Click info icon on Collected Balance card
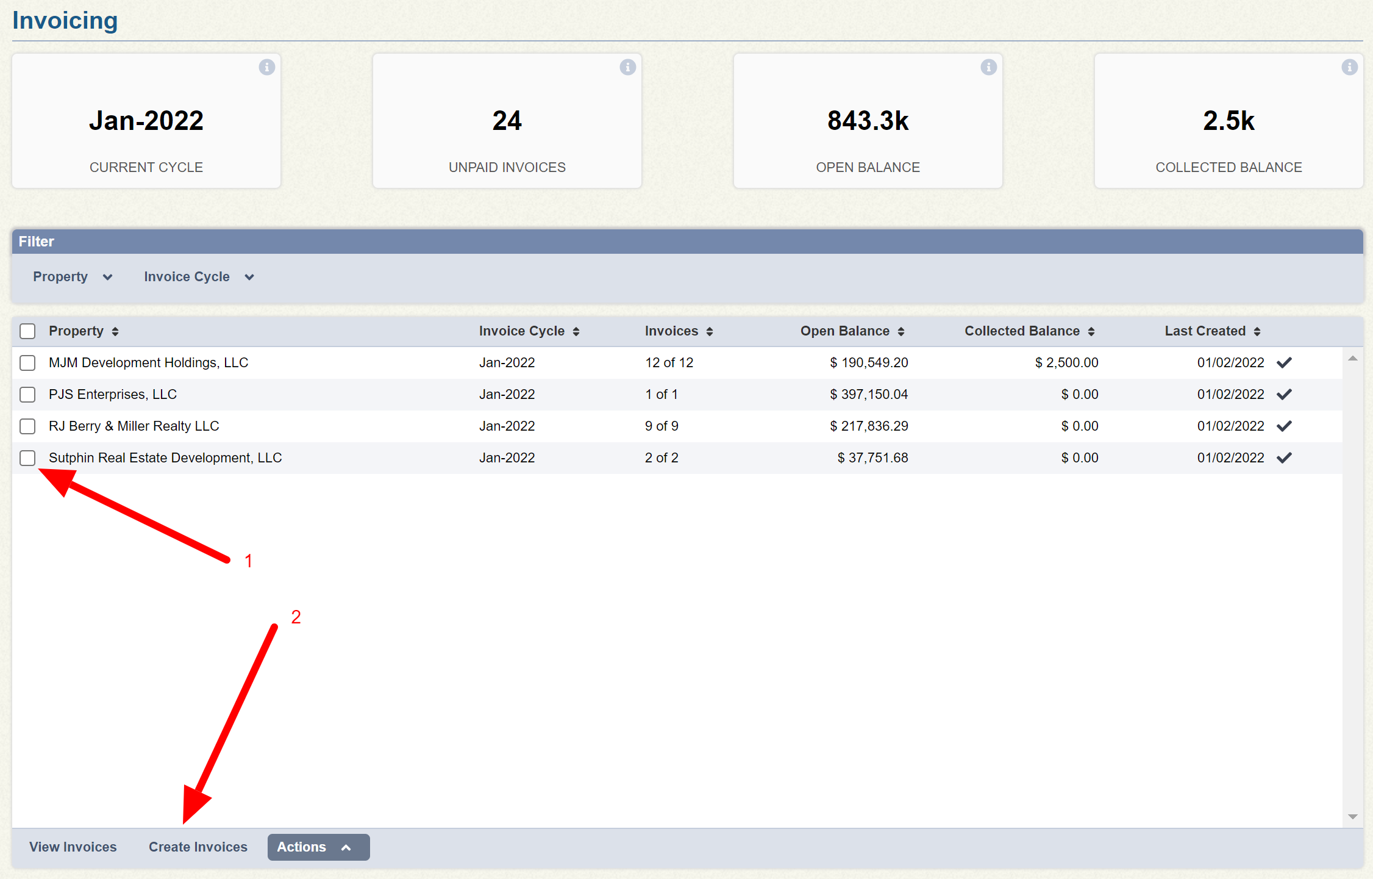The height and width of the screenshot is (879, 1373). click(1350, 67)
